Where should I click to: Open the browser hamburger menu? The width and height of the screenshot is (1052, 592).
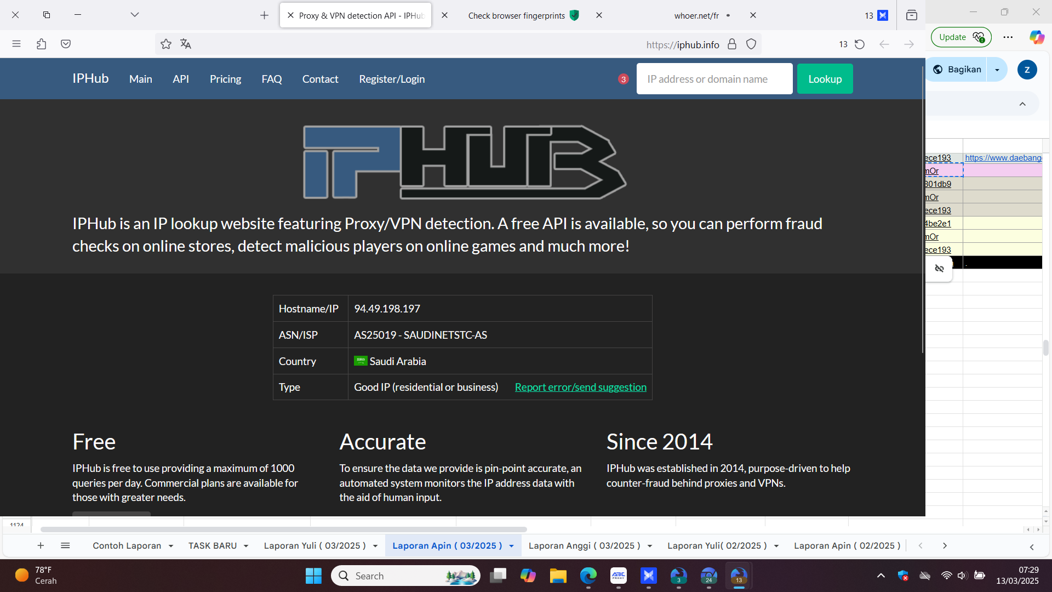[16, 44]
